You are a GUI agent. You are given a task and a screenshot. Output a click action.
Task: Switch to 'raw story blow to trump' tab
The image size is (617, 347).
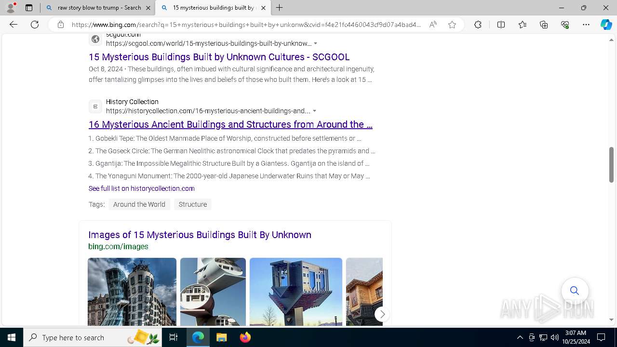tap(98, 8)
